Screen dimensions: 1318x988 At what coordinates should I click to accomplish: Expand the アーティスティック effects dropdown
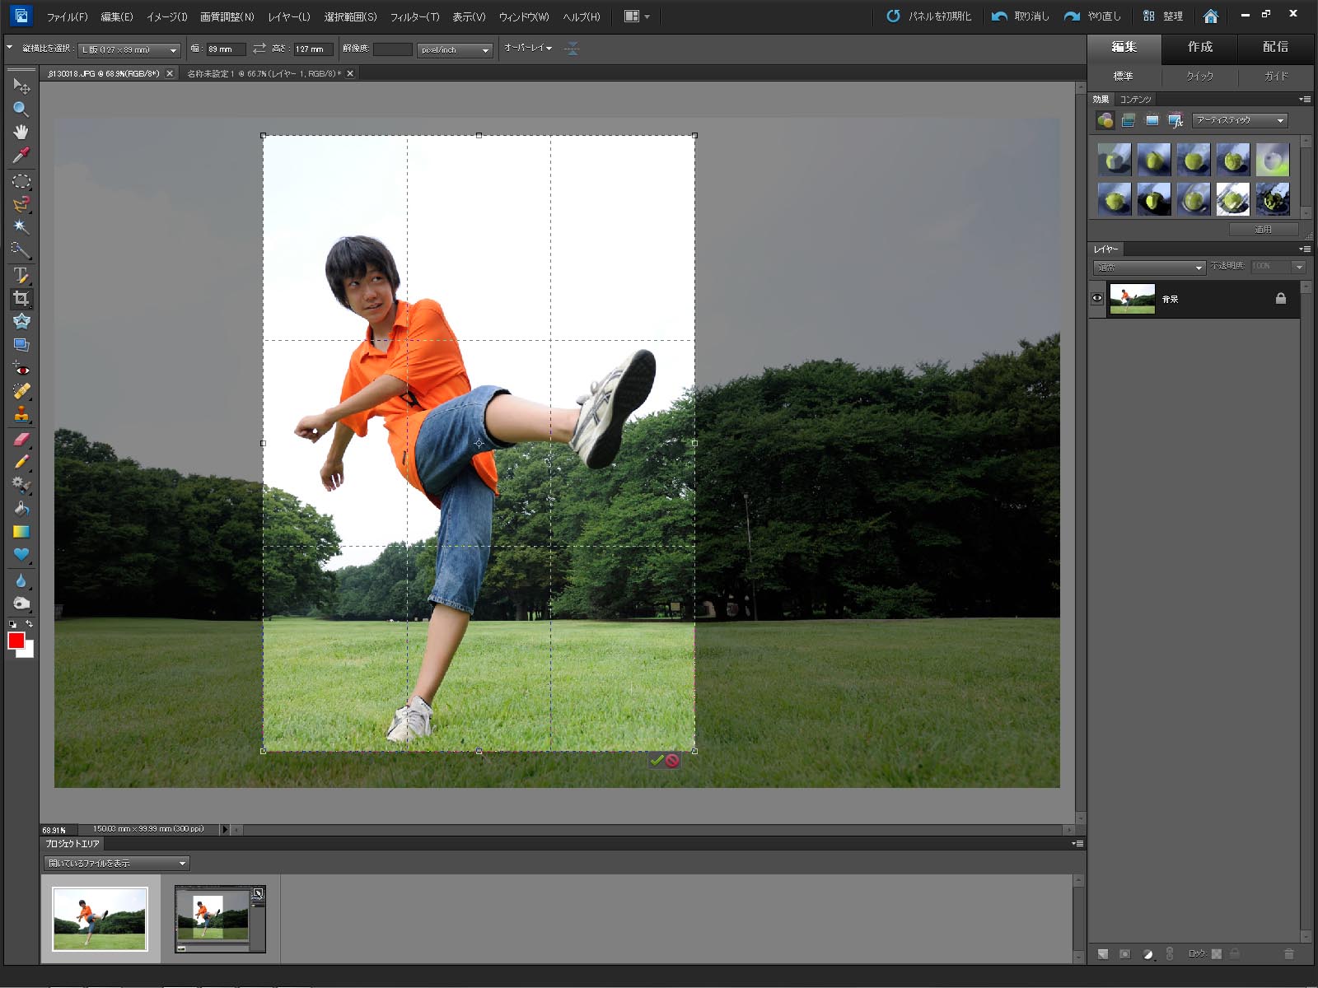(x=1239, y=120)
